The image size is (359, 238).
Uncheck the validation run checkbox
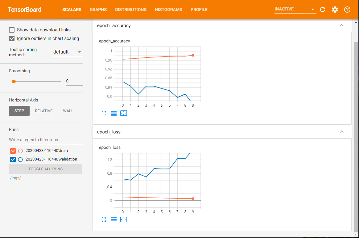[13, 160]
